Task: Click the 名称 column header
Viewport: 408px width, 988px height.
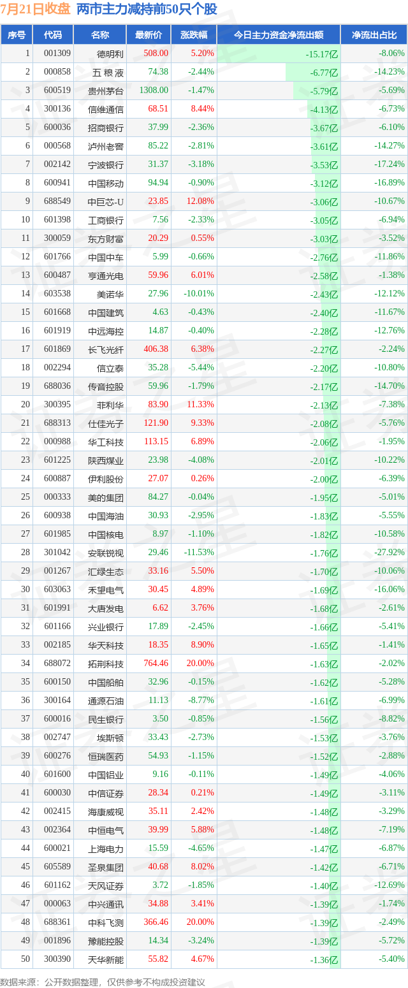Action: [x=100, y=35]
